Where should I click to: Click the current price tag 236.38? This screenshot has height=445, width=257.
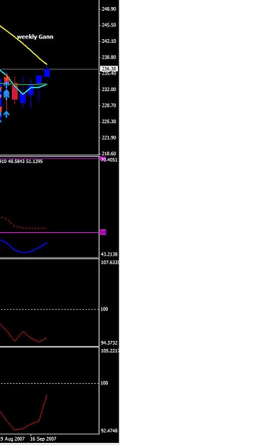109,68
